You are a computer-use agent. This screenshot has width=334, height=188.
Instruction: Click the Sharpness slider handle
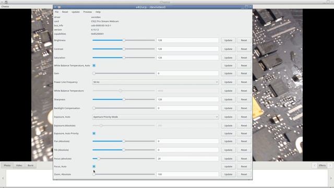tap(124, 99)
